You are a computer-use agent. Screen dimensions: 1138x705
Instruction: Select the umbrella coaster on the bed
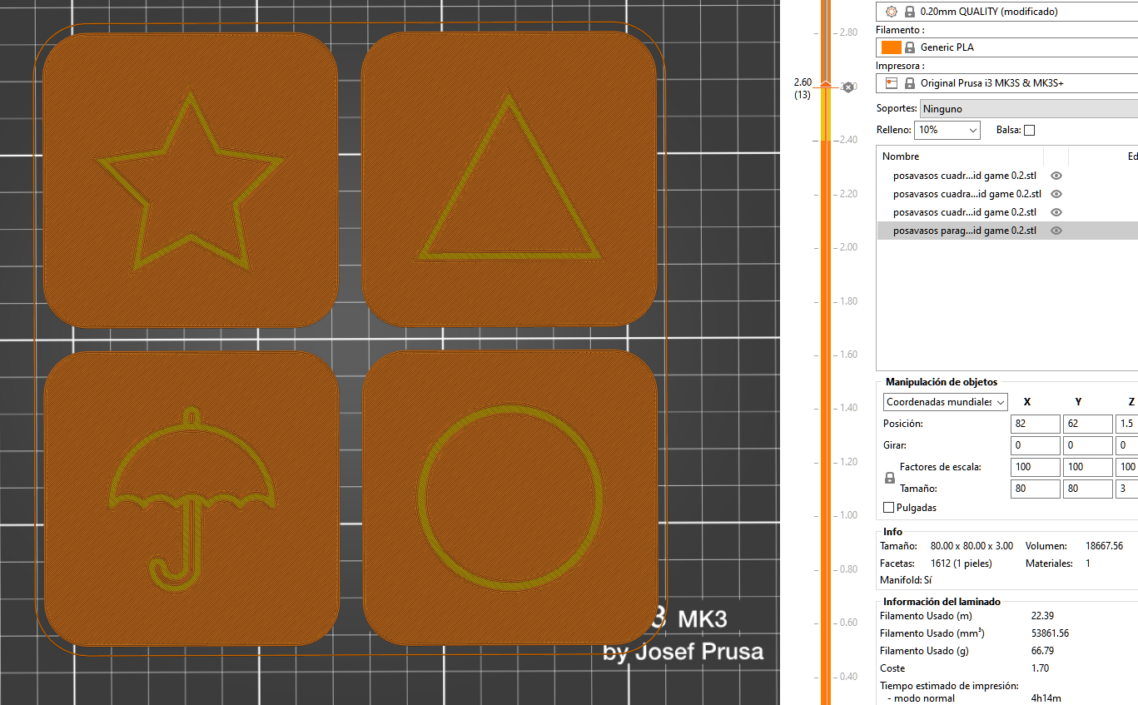coord(190,498)
